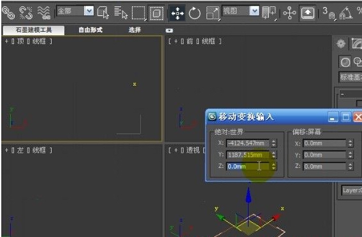Click the 左 viewport label
Viewport: 362px width, 237px height.
20,150
